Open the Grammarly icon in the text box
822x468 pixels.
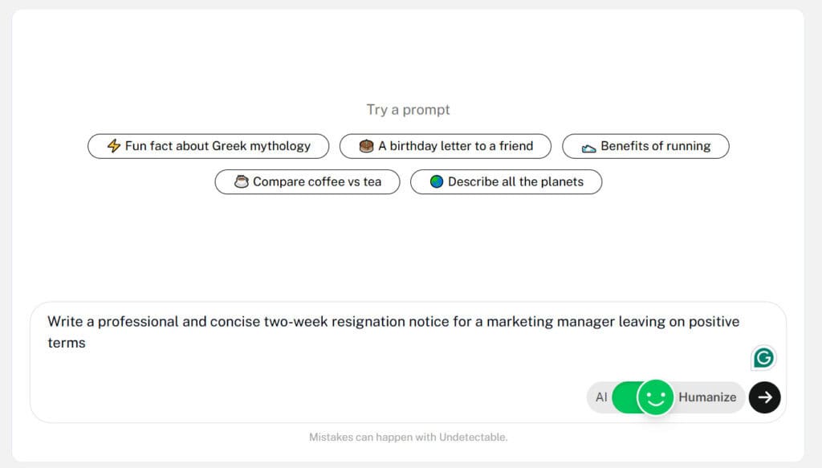[763, 358]
